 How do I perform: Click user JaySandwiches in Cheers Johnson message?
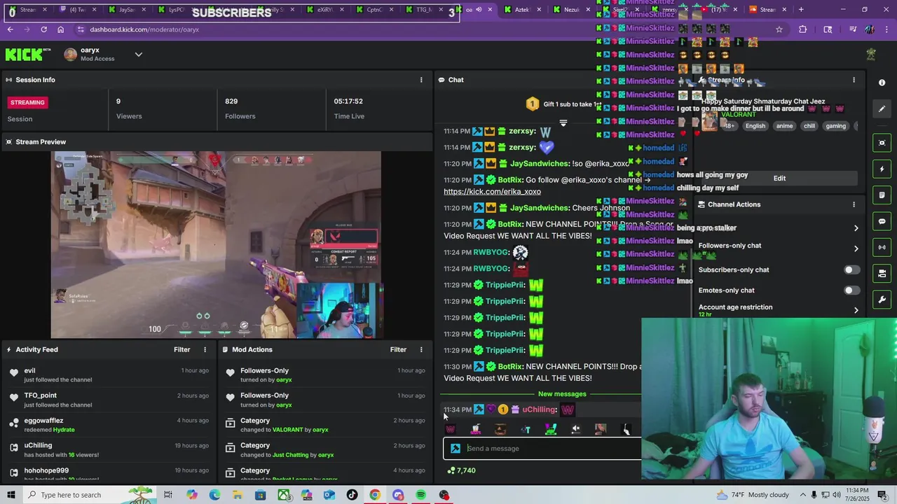point(540,208)
